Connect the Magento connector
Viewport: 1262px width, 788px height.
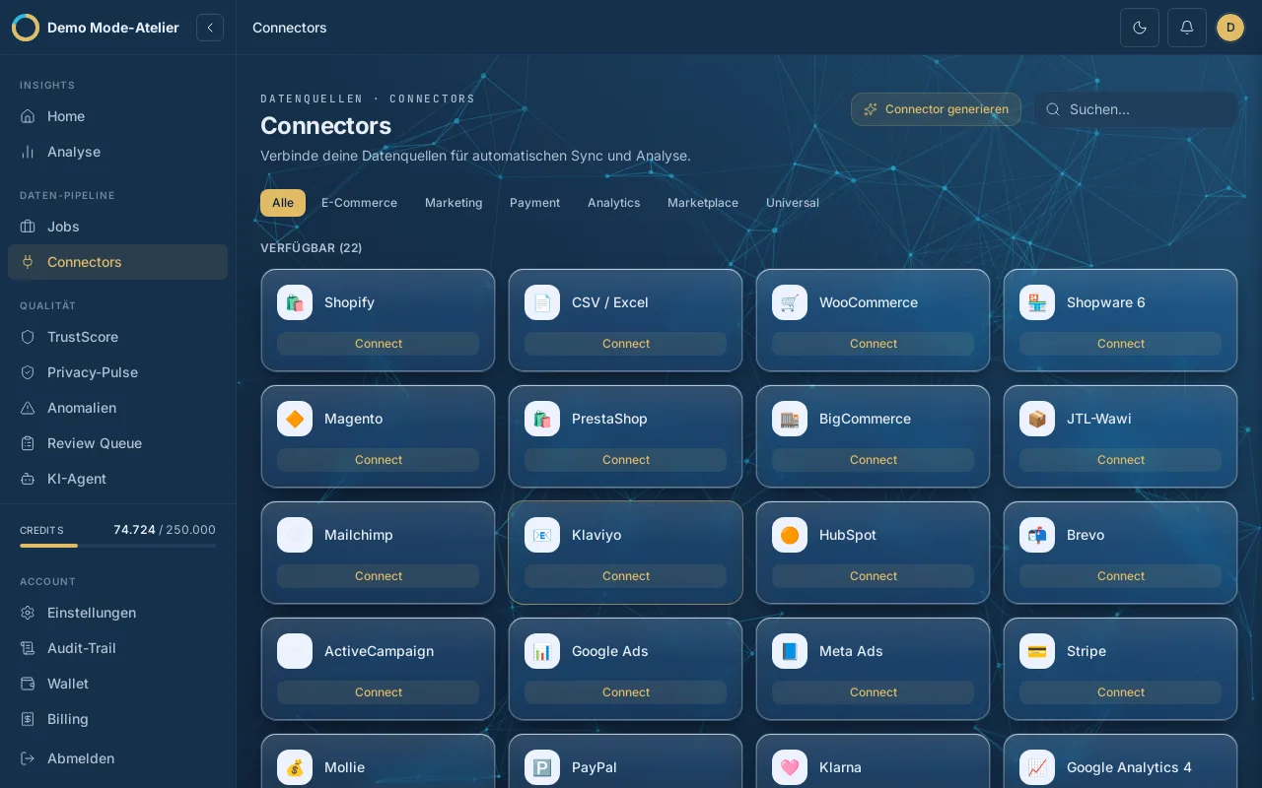[x=378, y=460]
